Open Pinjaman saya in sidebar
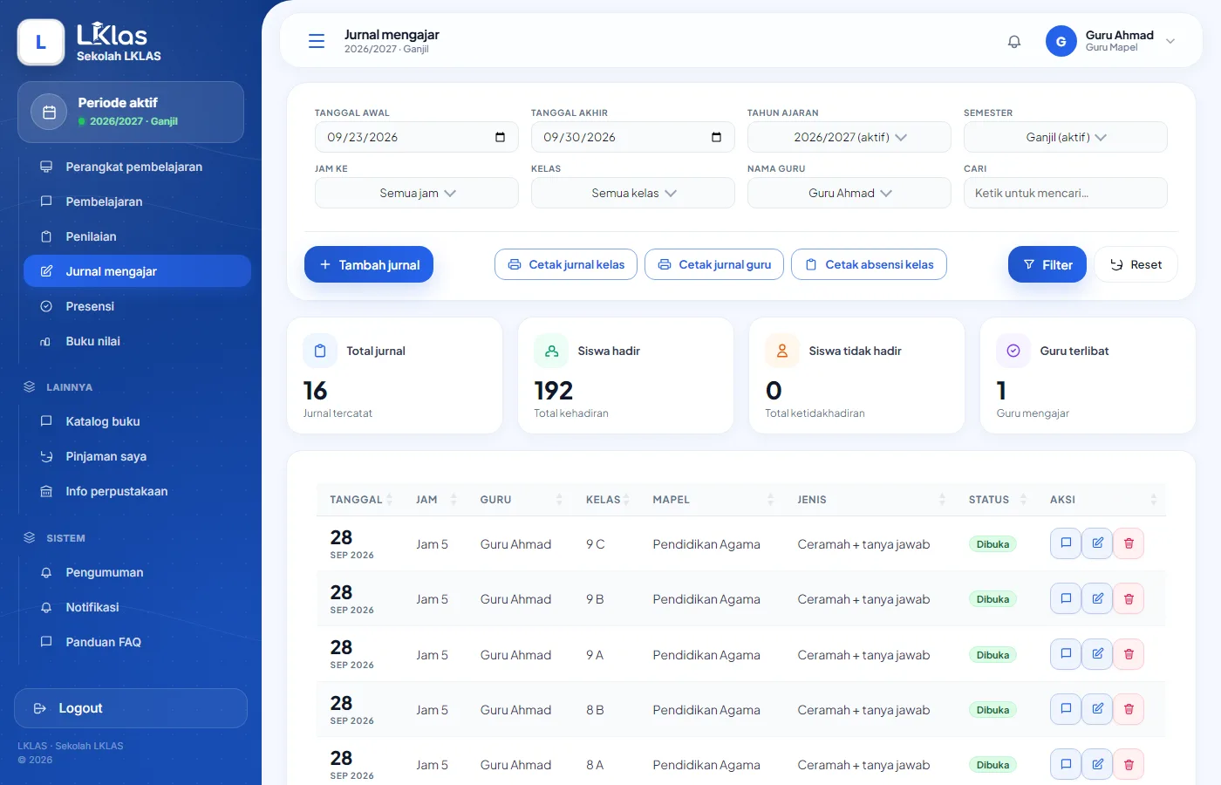This screenshot has height=785, width=1221. click(137, 456)
